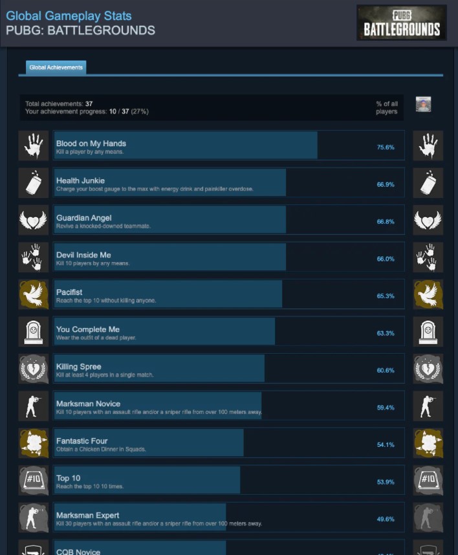This screenshot has width=458, height=555.
Task: Click the PUBG: BATTLEGROUNDS title link
Action: coord(80,30)
